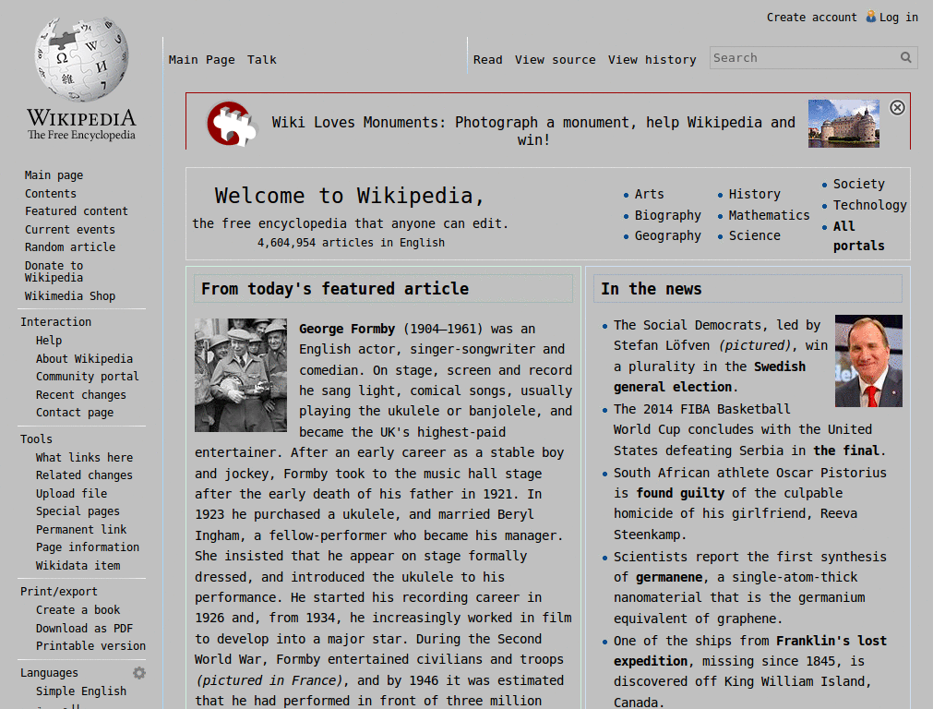Screen dimensions: 945x709
Task: Open Upload file link
Action: click(x=71, y=494)
